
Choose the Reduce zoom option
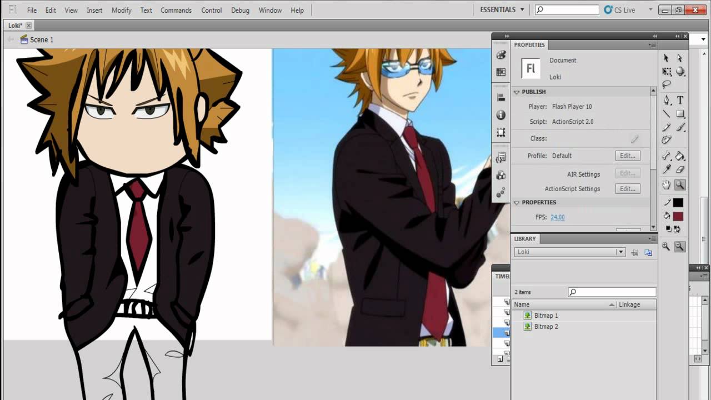[x=680, y=247]
